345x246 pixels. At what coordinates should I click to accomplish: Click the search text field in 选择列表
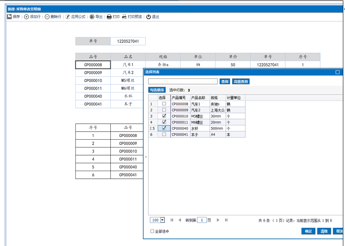pyautogui.click(x=183, y=82)
